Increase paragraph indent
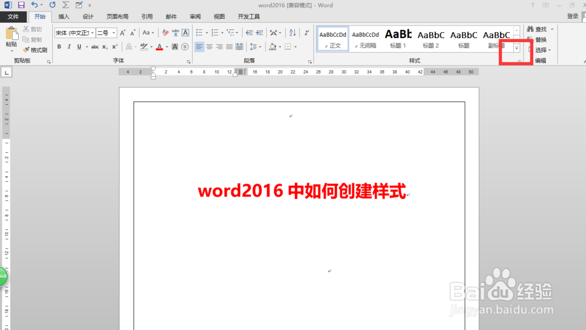The height and width of the screenshot is (330, 586). (x=260, y=33)
